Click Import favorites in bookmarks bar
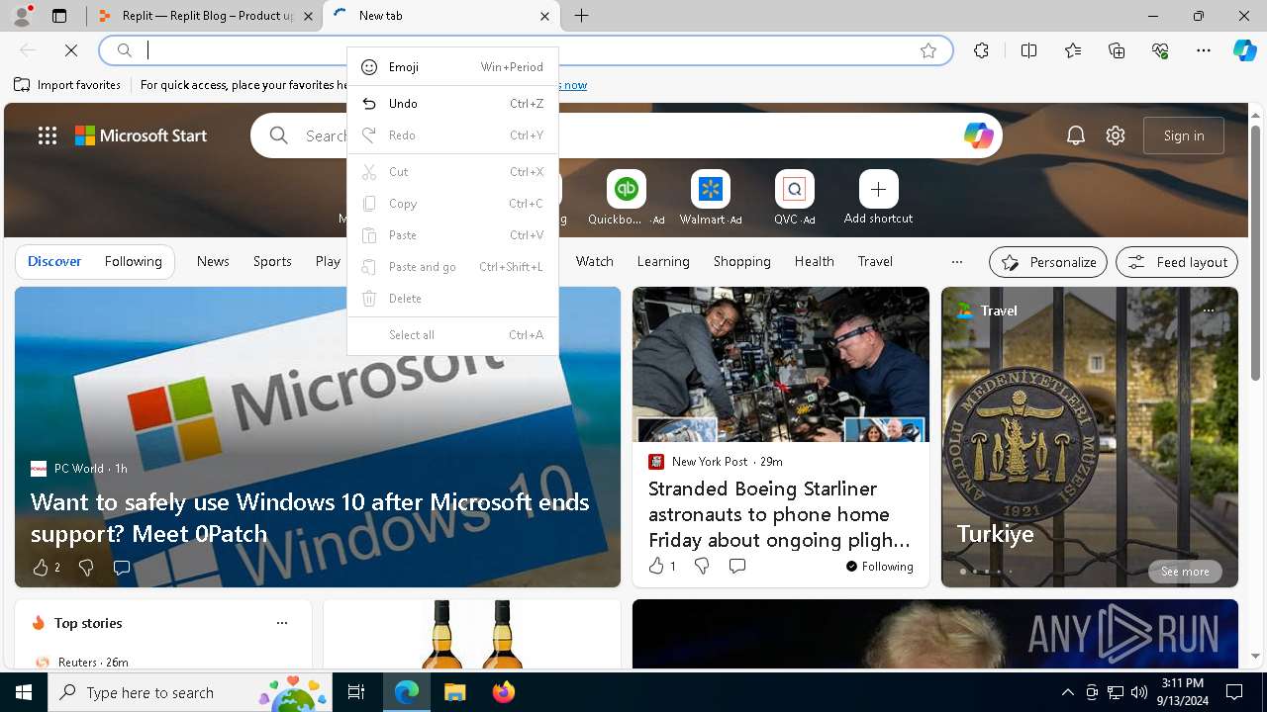Image resolution: width=1267 pixels, height=712 pixels. (67, 85)
